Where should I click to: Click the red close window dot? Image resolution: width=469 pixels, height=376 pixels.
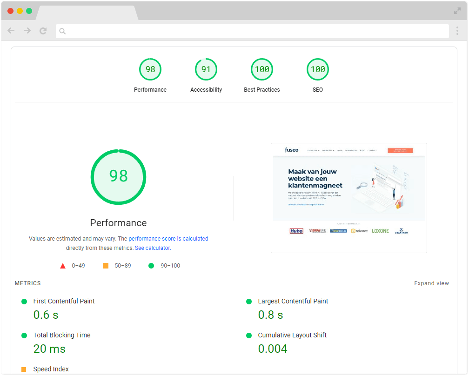coord(10,11)
